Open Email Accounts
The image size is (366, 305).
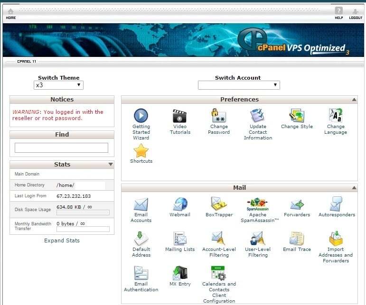[141, 210]
